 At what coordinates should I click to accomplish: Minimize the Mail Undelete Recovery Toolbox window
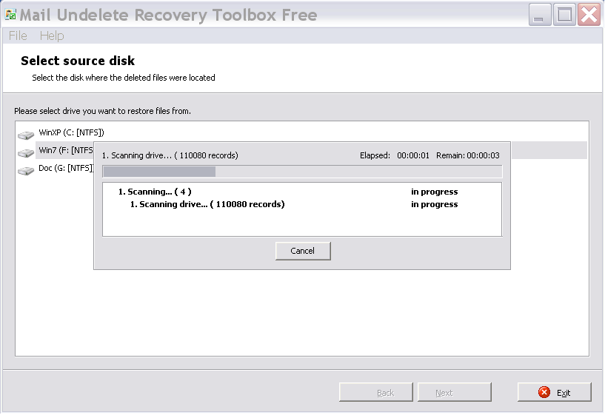539,15
